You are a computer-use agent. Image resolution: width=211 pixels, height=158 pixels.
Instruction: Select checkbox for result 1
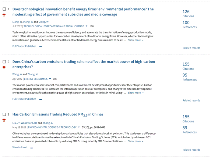[4, 9]
